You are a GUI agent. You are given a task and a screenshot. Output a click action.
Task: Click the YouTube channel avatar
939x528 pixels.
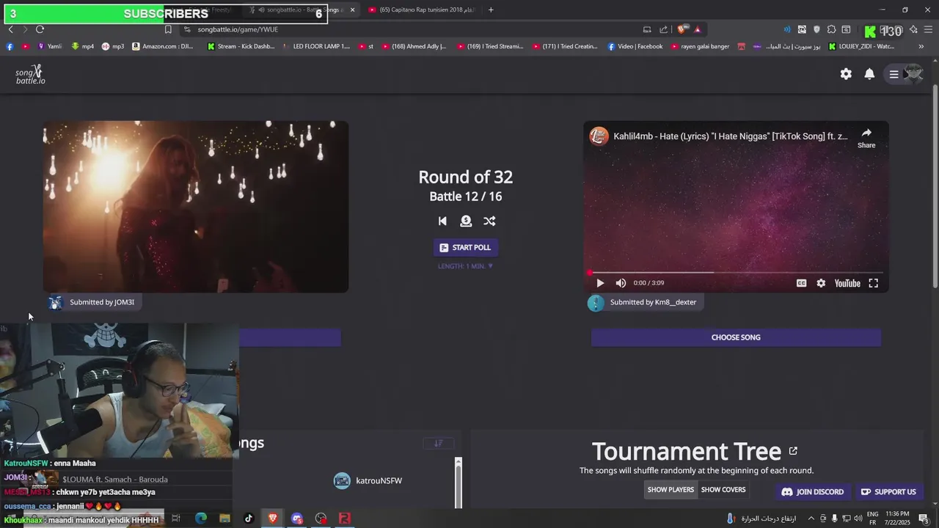(x=599, y=136)
